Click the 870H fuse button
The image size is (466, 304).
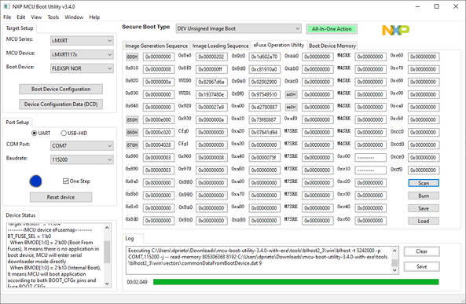coord(132,145)
